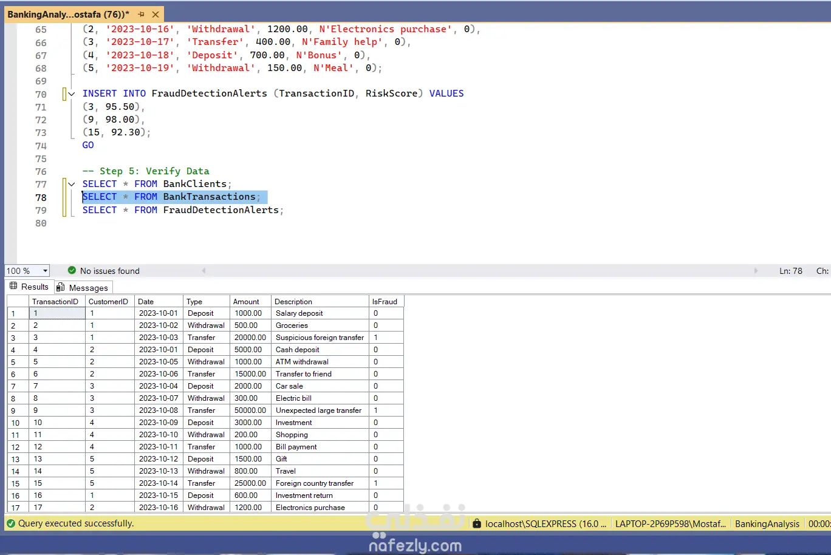Click the green check icon in the query status bar
This screenshot has height=555, width=831.
click(11, 523)
